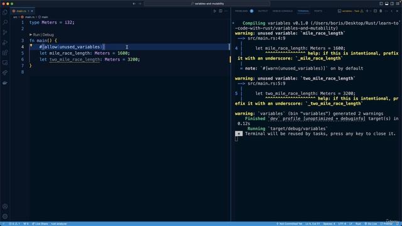The height and width of the screenshot is (226, 402).
Task: Select the variables task terminal entry
Action: pos(350,11)
